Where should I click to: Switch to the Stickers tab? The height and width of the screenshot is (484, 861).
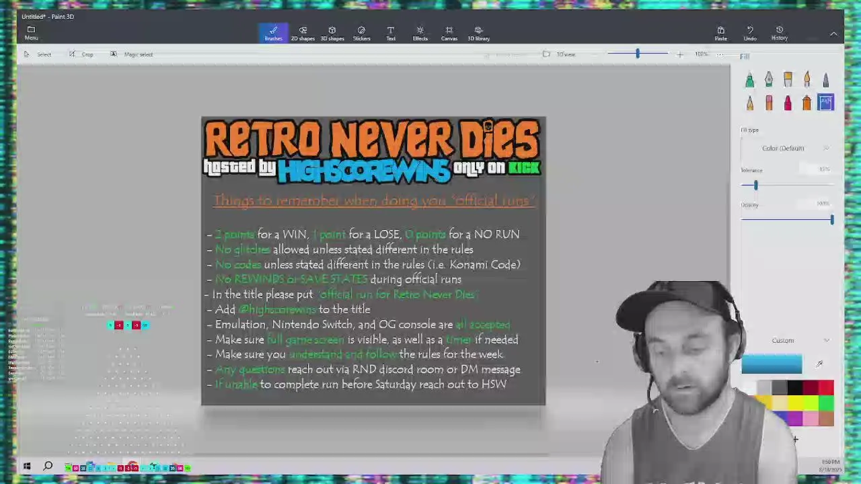(361, 33)
